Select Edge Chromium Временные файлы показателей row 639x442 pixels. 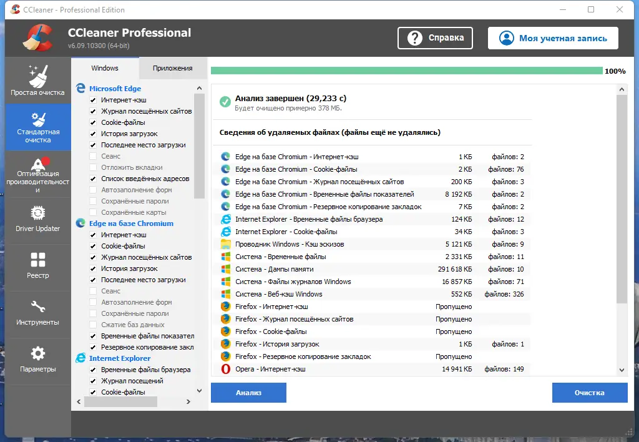coord(372,194)
